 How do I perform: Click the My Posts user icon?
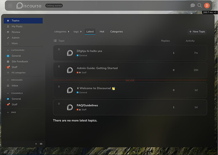click(8, 26)
